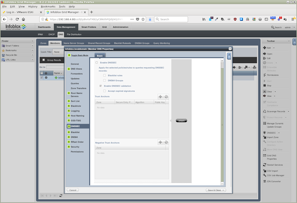Click the Edit icon in Toolbar

tap(265, 58)
